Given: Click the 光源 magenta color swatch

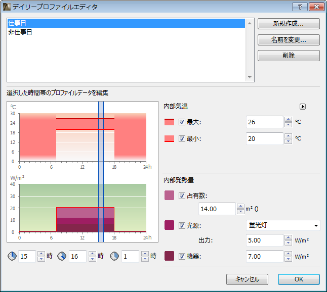Looking at the screenshot, I should 169,225.
